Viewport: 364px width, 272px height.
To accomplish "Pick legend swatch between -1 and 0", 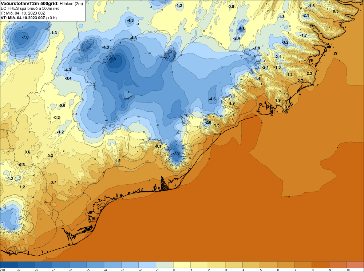I will 165,265.
